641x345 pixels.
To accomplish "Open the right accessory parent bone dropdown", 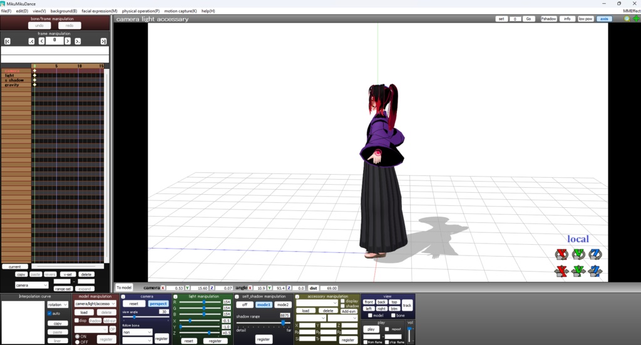I will point(342,318).
